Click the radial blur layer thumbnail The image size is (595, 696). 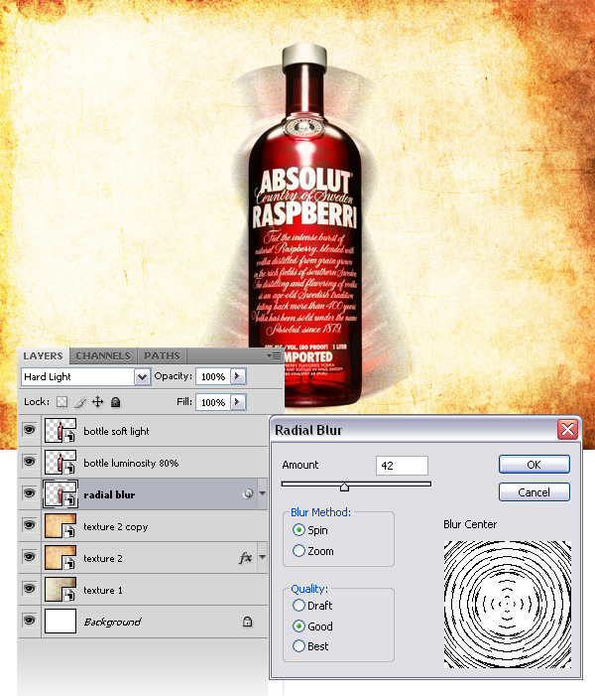[x=60, y=493]
